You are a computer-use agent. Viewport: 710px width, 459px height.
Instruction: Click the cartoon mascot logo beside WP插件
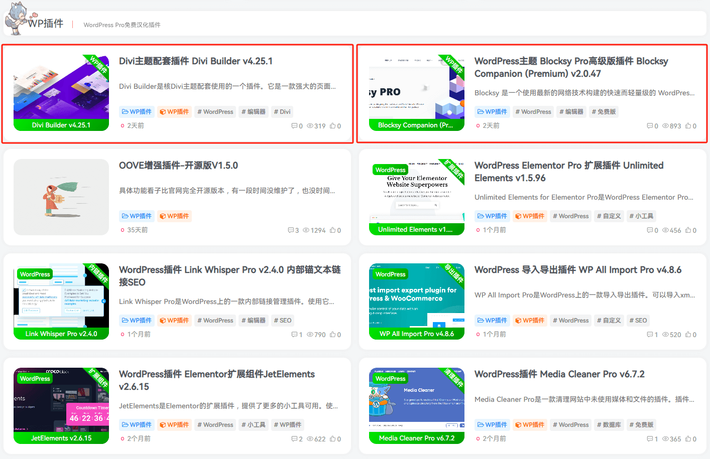pos(16,19)
